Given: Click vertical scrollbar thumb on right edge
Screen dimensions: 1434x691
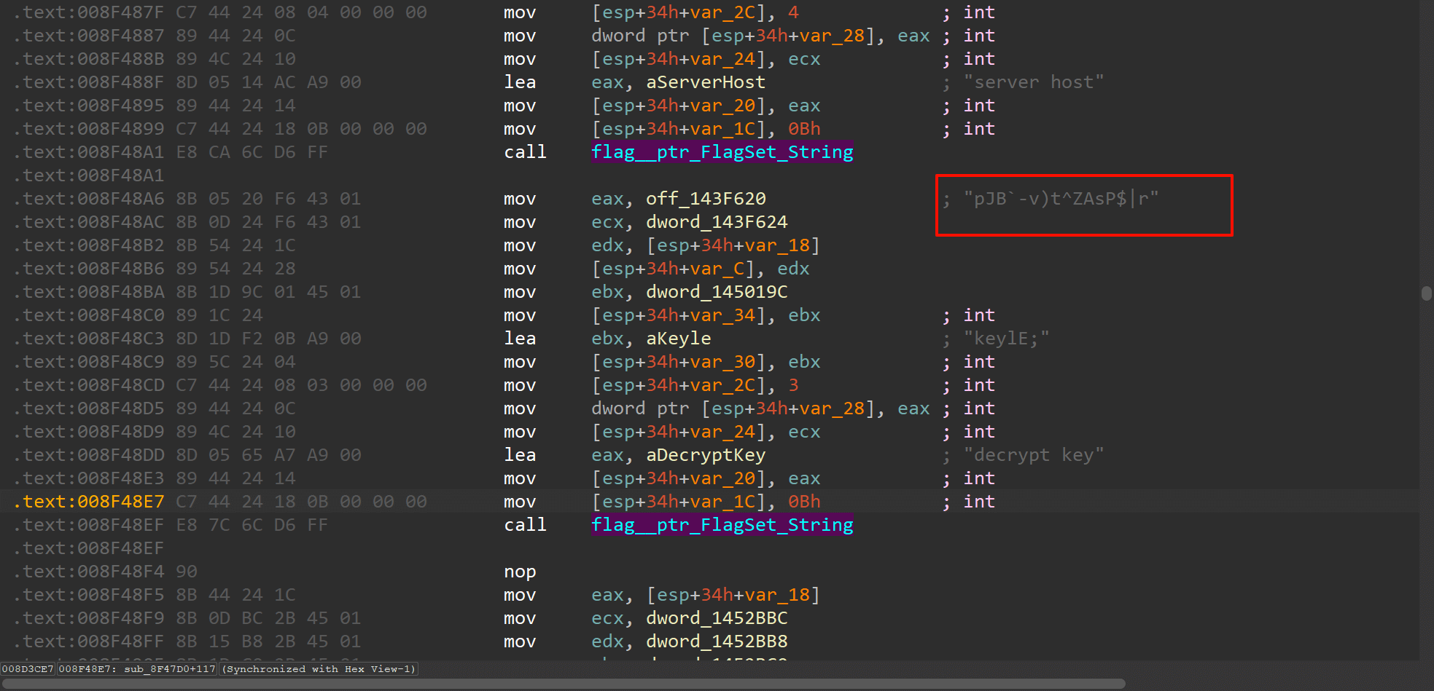Looking at the screenshot, I should point(1427,293).
